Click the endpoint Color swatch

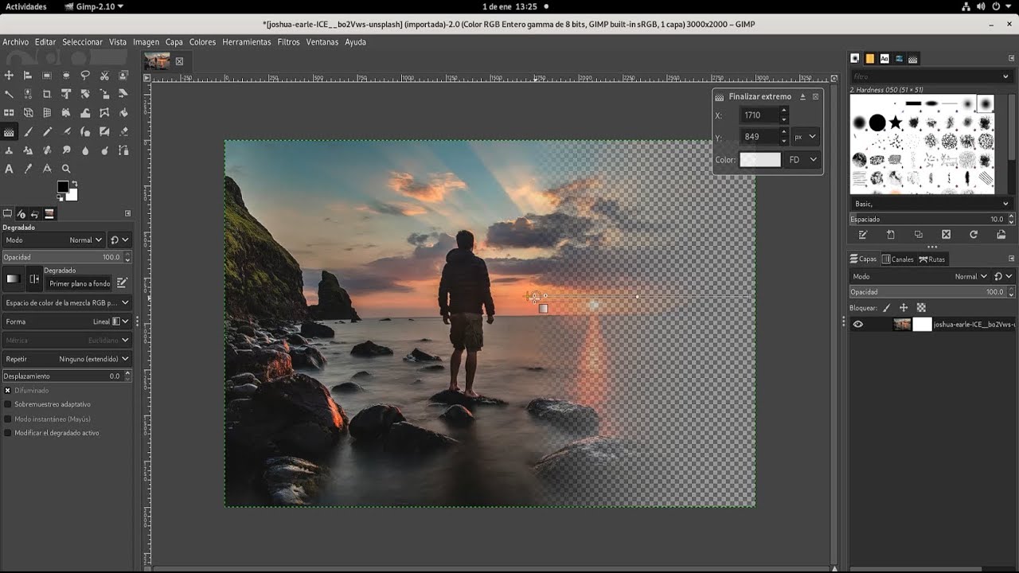click(760, 160)
